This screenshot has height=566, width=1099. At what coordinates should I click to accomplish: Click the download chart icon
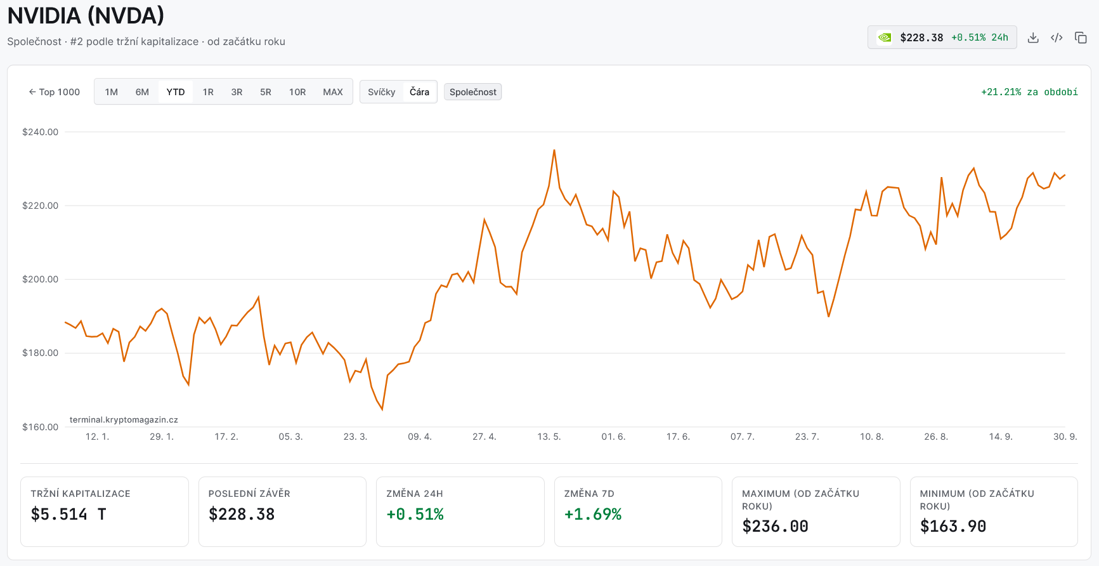(x=1033, y=37)
